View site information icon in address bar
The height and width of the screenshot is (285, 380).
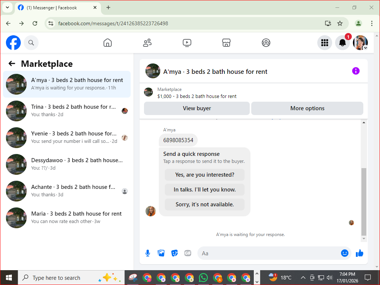(x=50, y=23)
